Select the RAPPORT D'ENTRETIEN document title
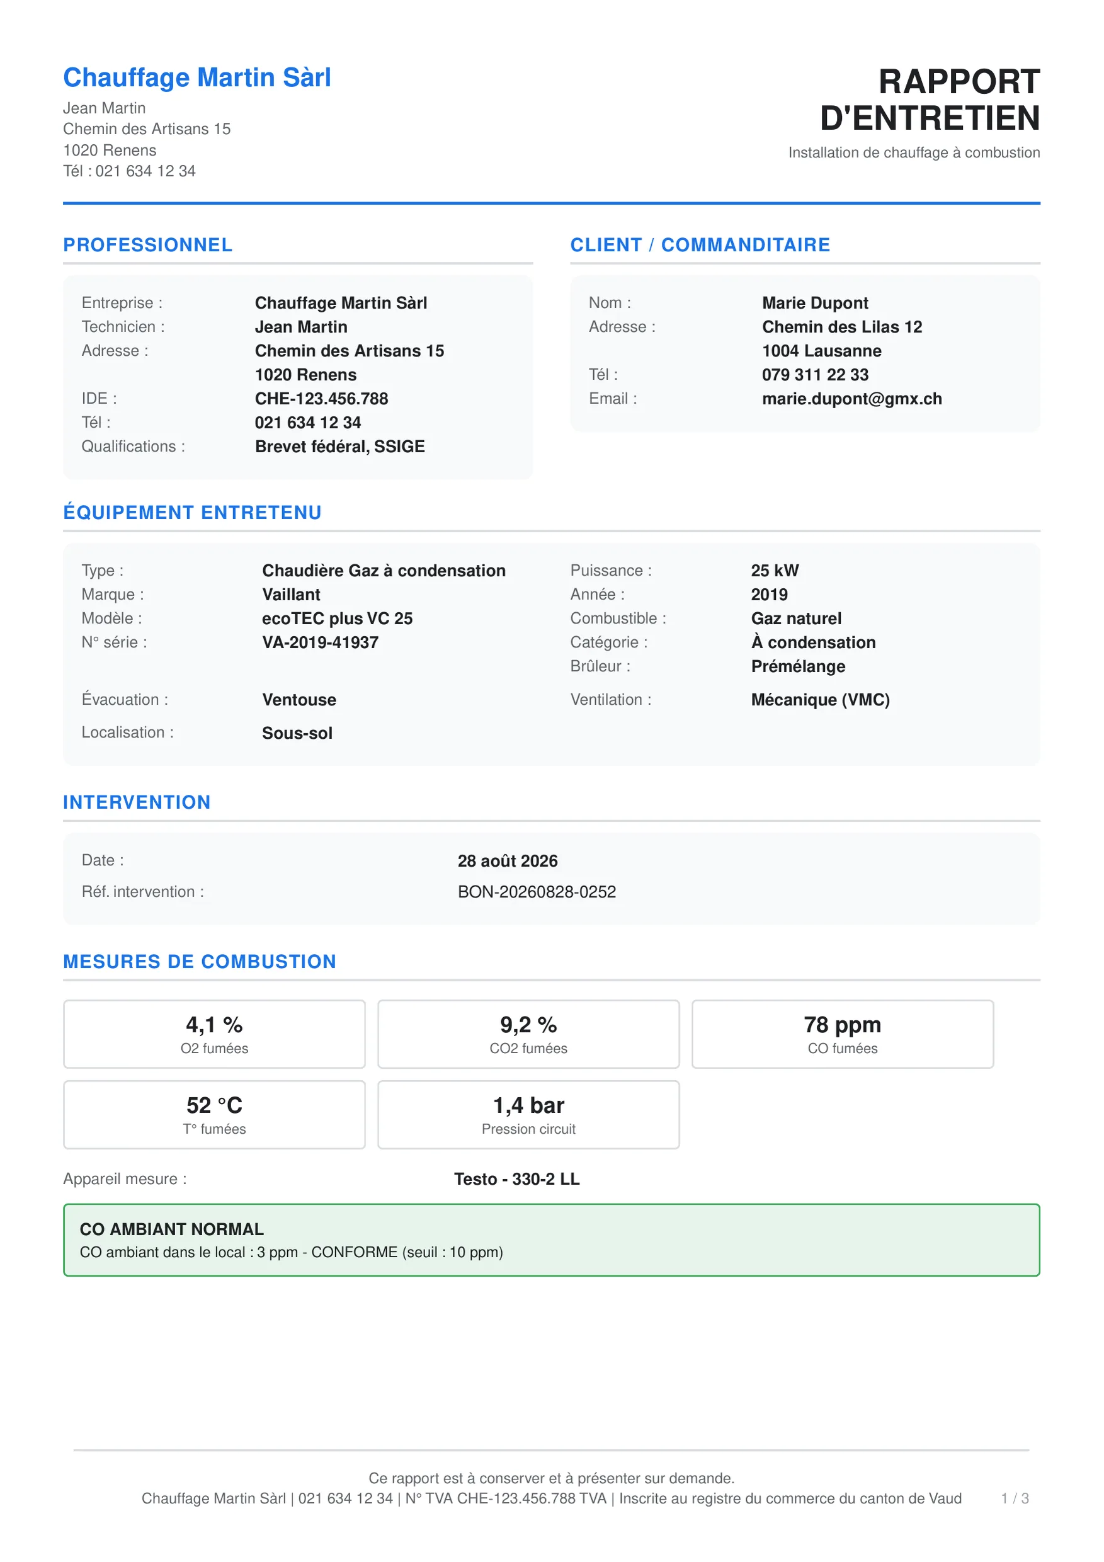This screenshot has width=1104, height=1562. [x=929, y=100]
